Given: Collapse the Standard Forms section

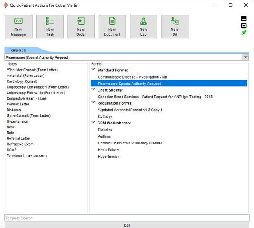Looking at the screenshot, I should coord(94,70).
